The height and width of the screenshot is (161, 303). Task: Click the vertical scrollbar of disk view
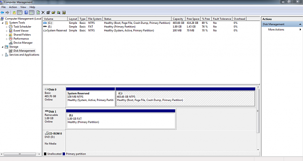point(258,111)
